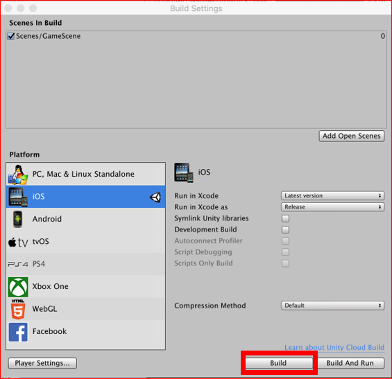Screen dimensions: 392x379
Task: Click the Symlink Unity libraries label
Action: click(x=212, y=218)
